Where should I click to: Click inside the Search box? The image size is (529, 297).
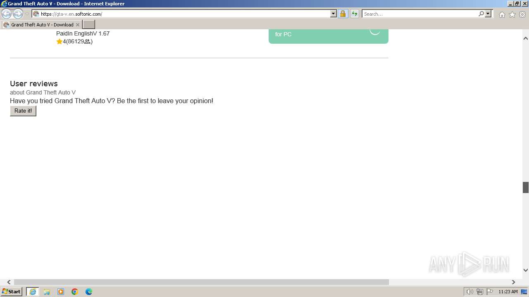[x=420, y=14]
